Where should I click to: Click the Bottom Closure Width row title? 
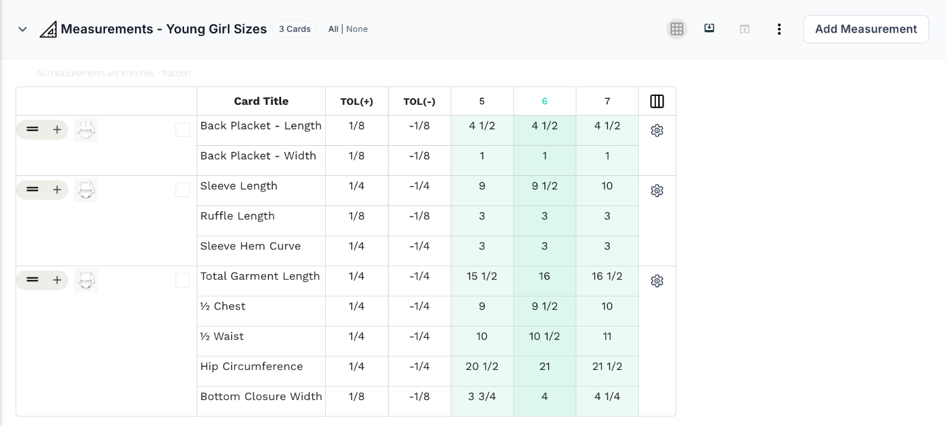pyautogui.click(x=261, y=397)
